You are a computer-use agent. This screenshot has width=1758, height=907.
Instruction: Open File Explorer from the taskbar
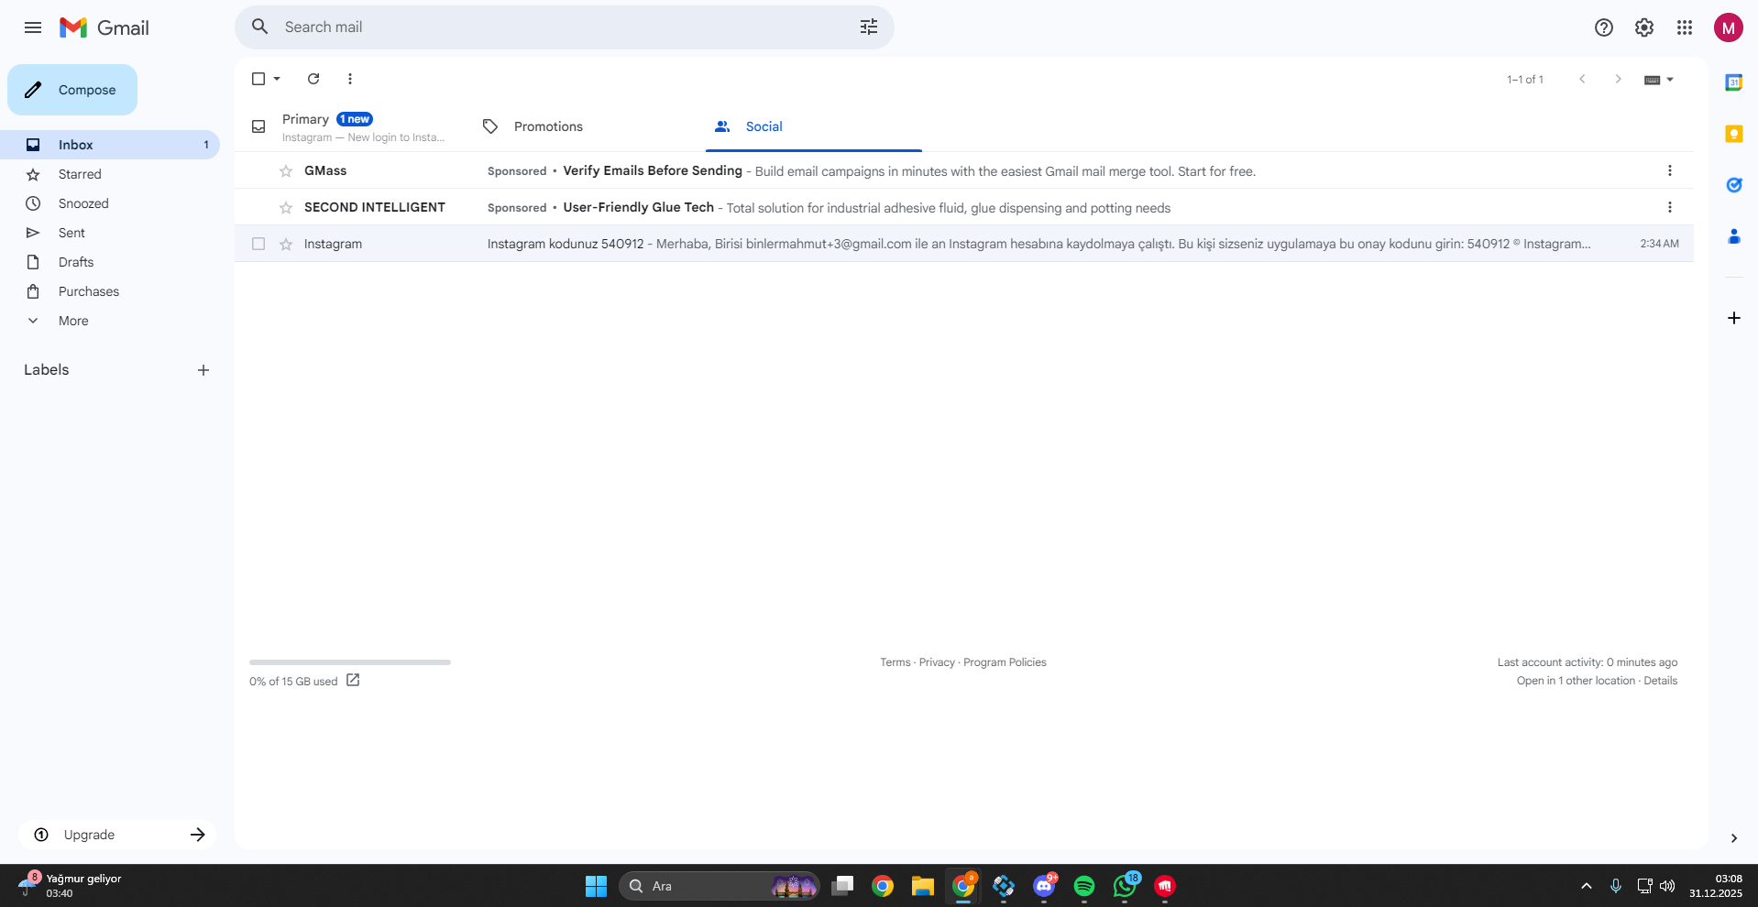[923, 886]
